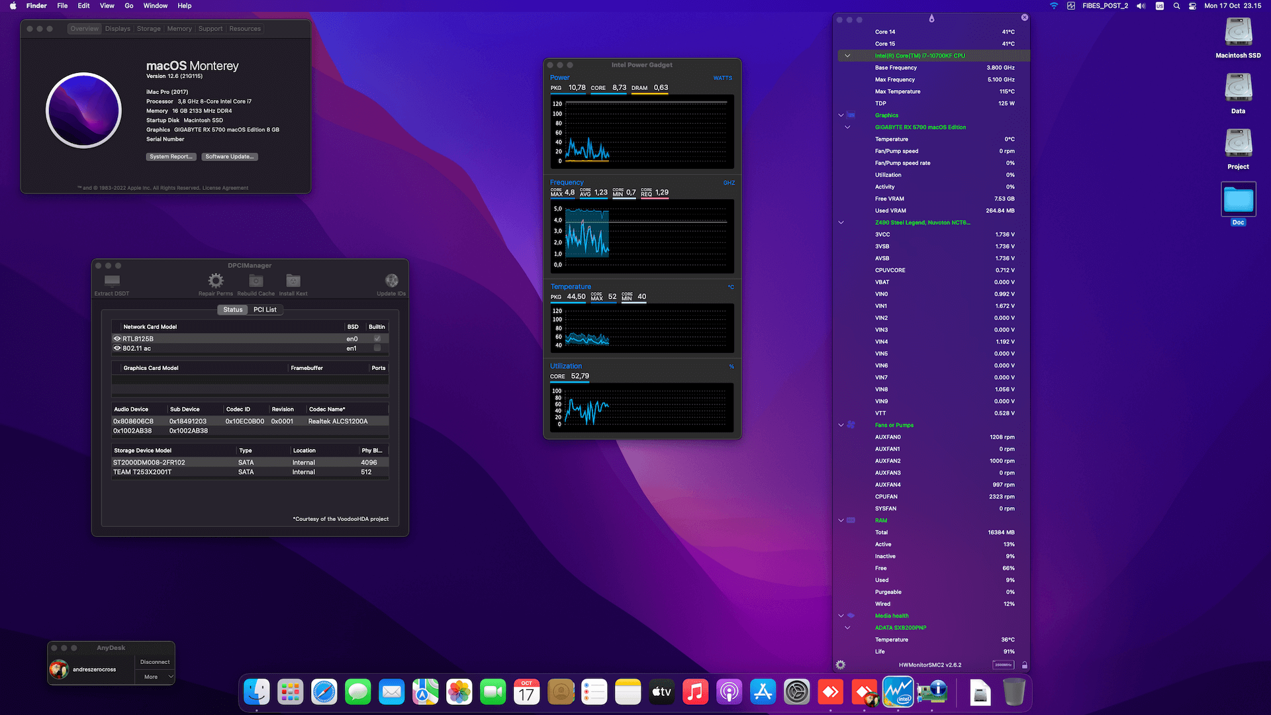
Task: Toggle Builtin checkbox for 802.11 ac
Action: pos(377,348)
